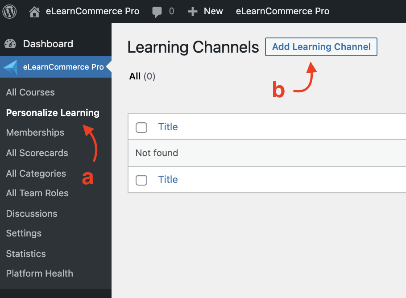Go to Personalize Learning submenu
This screenshot has width=406, height=298.
tap(53, 113)
